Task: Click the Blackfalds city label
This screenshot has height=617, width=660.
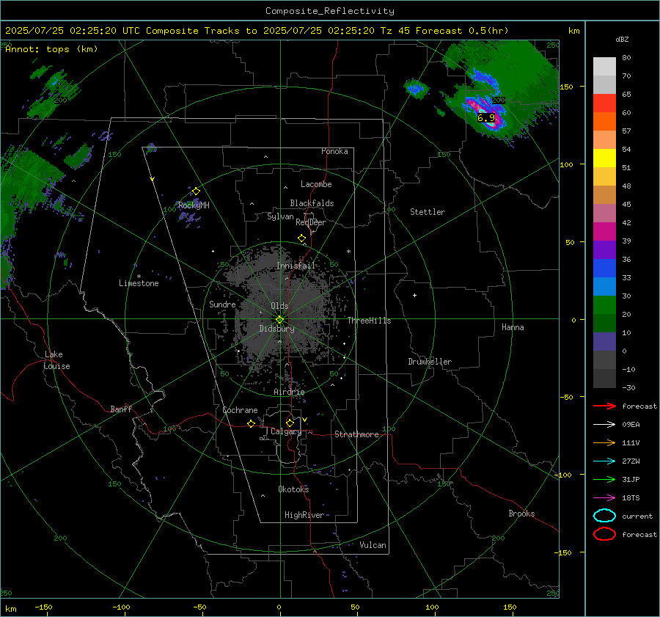Action: pos(312,203)
